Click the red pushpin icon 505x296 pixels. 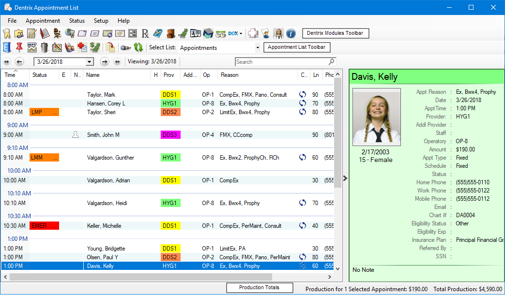(19, 47)
